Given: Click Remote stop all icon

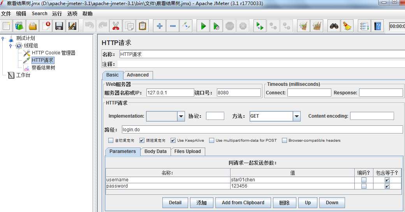Looking at the screenshot, I should 273,26.
